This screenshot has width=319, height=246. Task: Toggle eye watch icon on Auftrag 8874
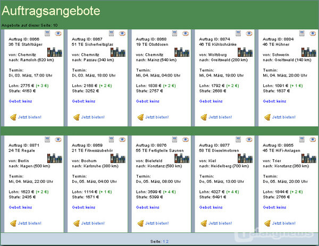pyautogui.click(x=249, y=33)
